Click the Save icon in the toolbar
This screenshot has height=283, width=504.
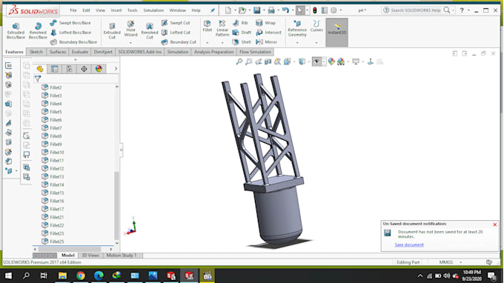257,10
